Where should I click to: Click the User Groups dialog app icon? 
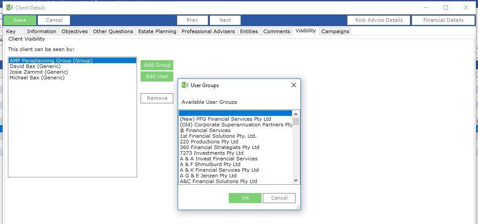tap(185, 85)
